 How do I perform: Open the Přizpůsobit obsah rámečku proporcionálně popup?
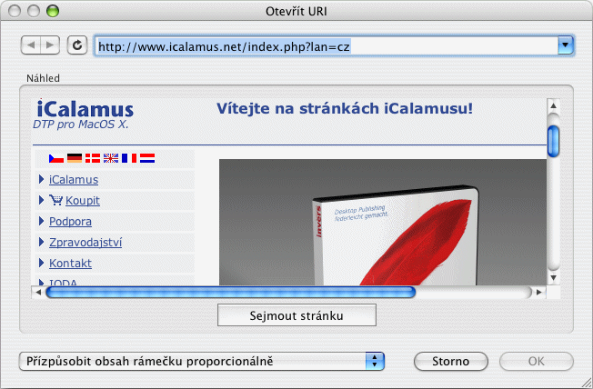point(202,361)
